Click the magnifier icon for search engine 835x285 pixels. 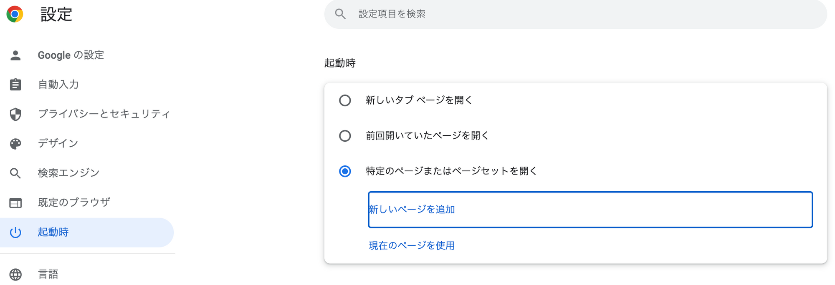(x=15, y=173)
